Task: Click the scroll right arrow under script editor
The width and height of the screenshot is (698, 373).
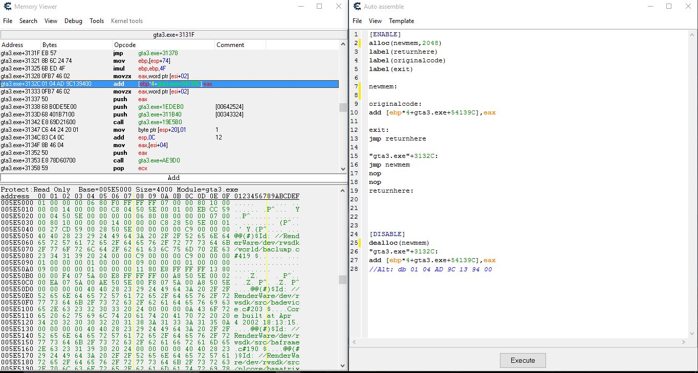Action: tap(684, 342)
